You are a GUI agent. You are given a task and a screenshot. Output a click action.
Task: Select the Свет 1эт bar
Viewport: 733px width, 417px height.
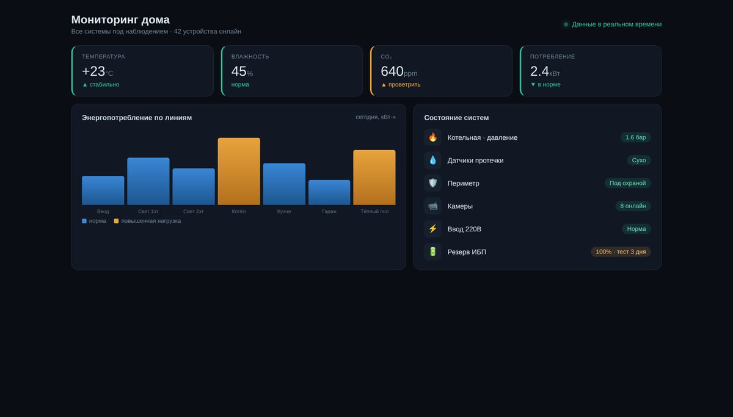148,181
